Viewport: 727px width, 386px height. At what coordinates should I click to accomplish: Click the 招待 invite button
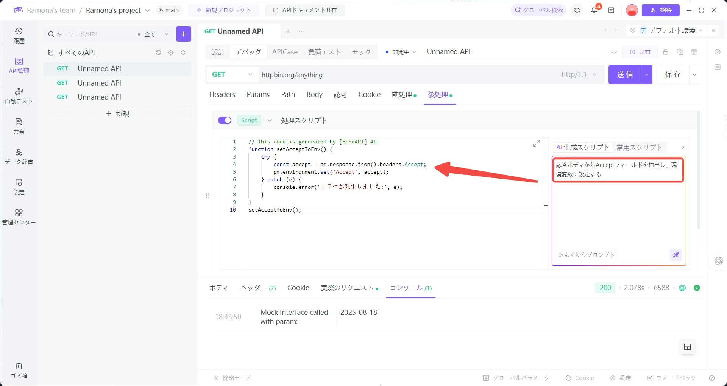pyautogui.click(x=660, y=10)
